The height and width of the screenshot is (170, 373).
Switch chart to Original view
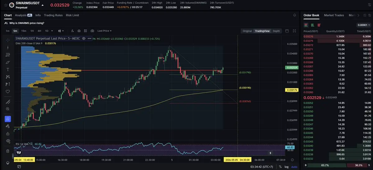click(x=247, y=31)
